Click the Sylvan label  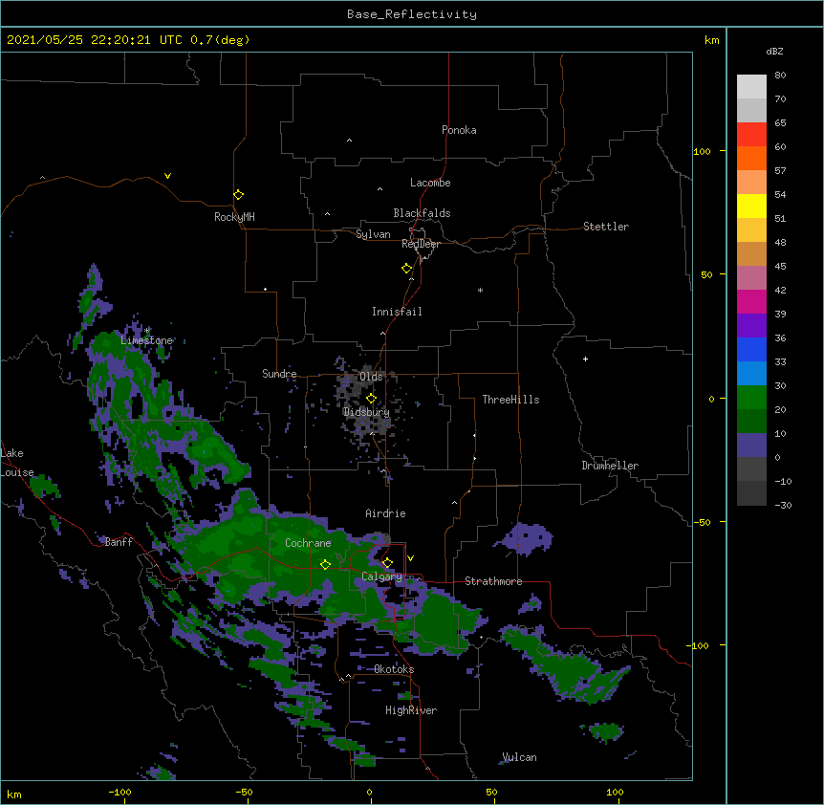tap(373, 234)
